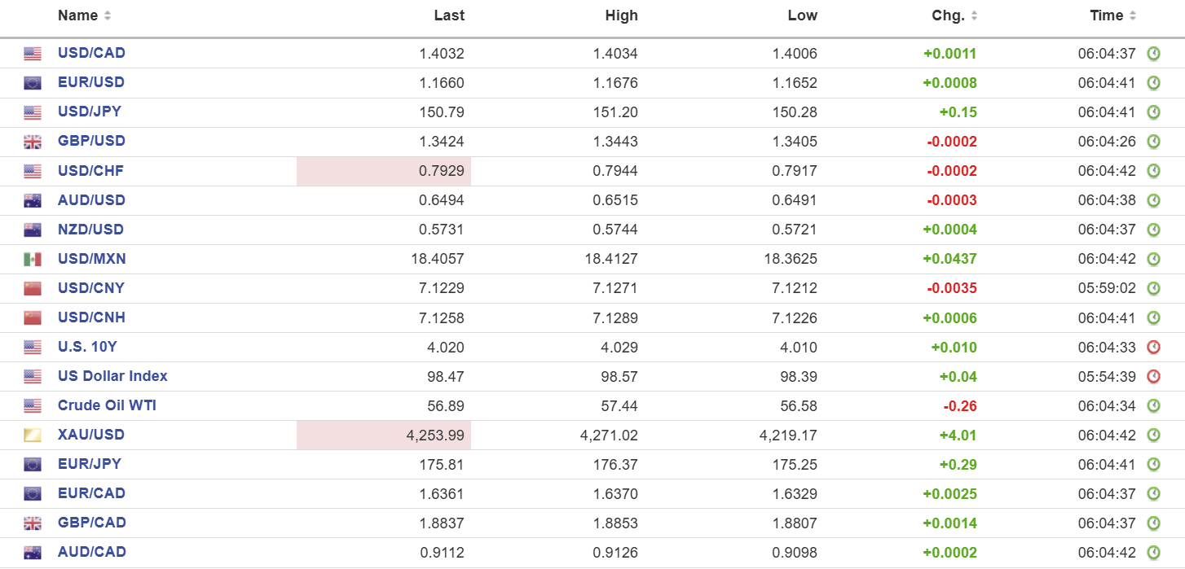Click the China flag icon beside USD/CNY
The width and height of the screenshot is (1185, 569).
click(33, 288)
